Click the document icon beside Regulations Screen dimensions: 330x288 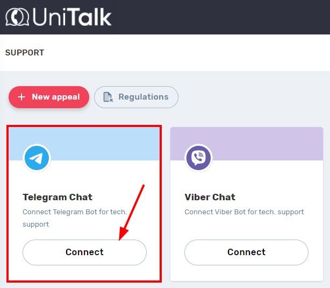pyautogui.click(x=108, y=97)
